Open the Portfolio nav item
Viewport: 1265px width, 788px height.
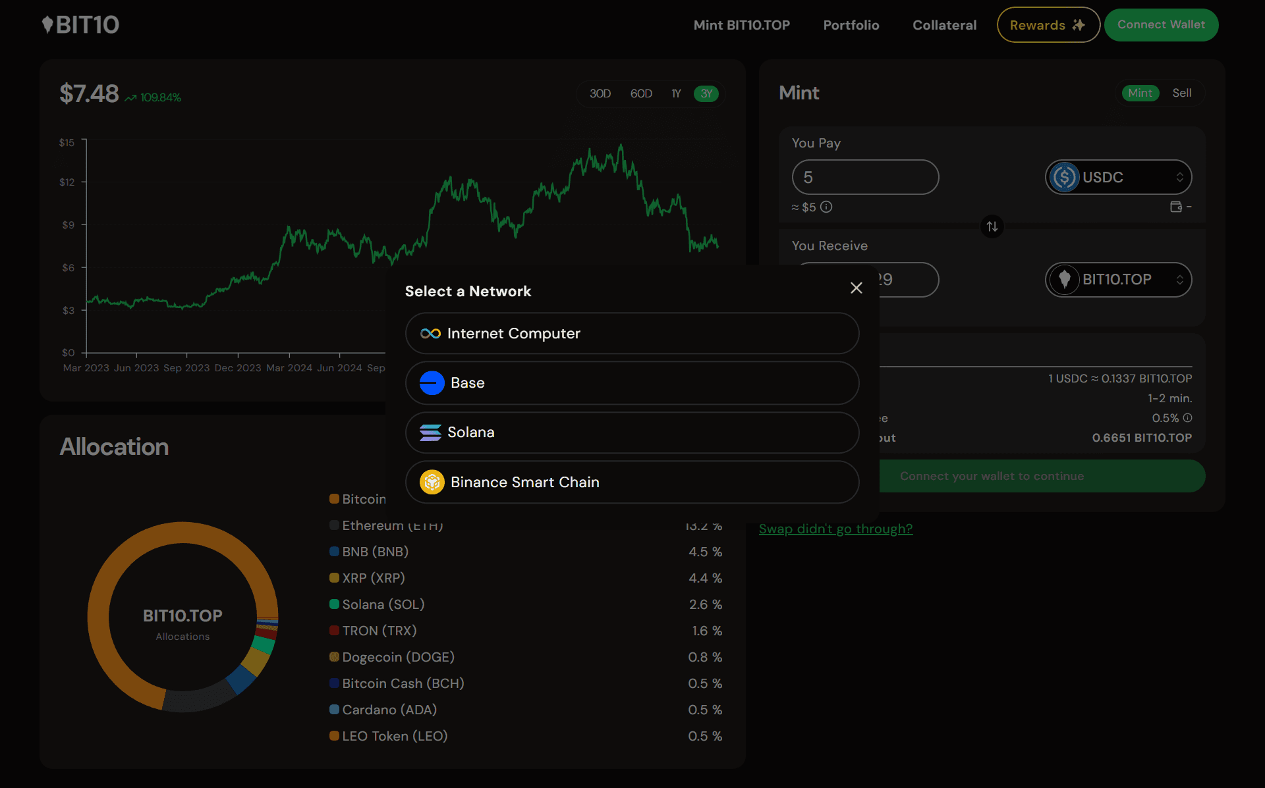click(x=851, y=25)
